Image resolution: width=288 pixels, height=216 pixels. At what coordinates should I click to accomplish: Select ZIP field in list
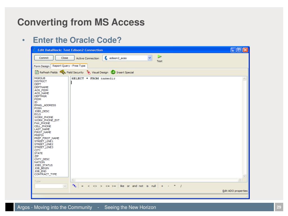(36, 156)
